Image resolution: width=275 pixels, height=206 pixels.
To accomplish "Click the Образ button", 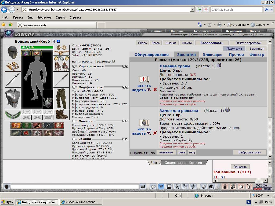I will click(x=142, y=43).
